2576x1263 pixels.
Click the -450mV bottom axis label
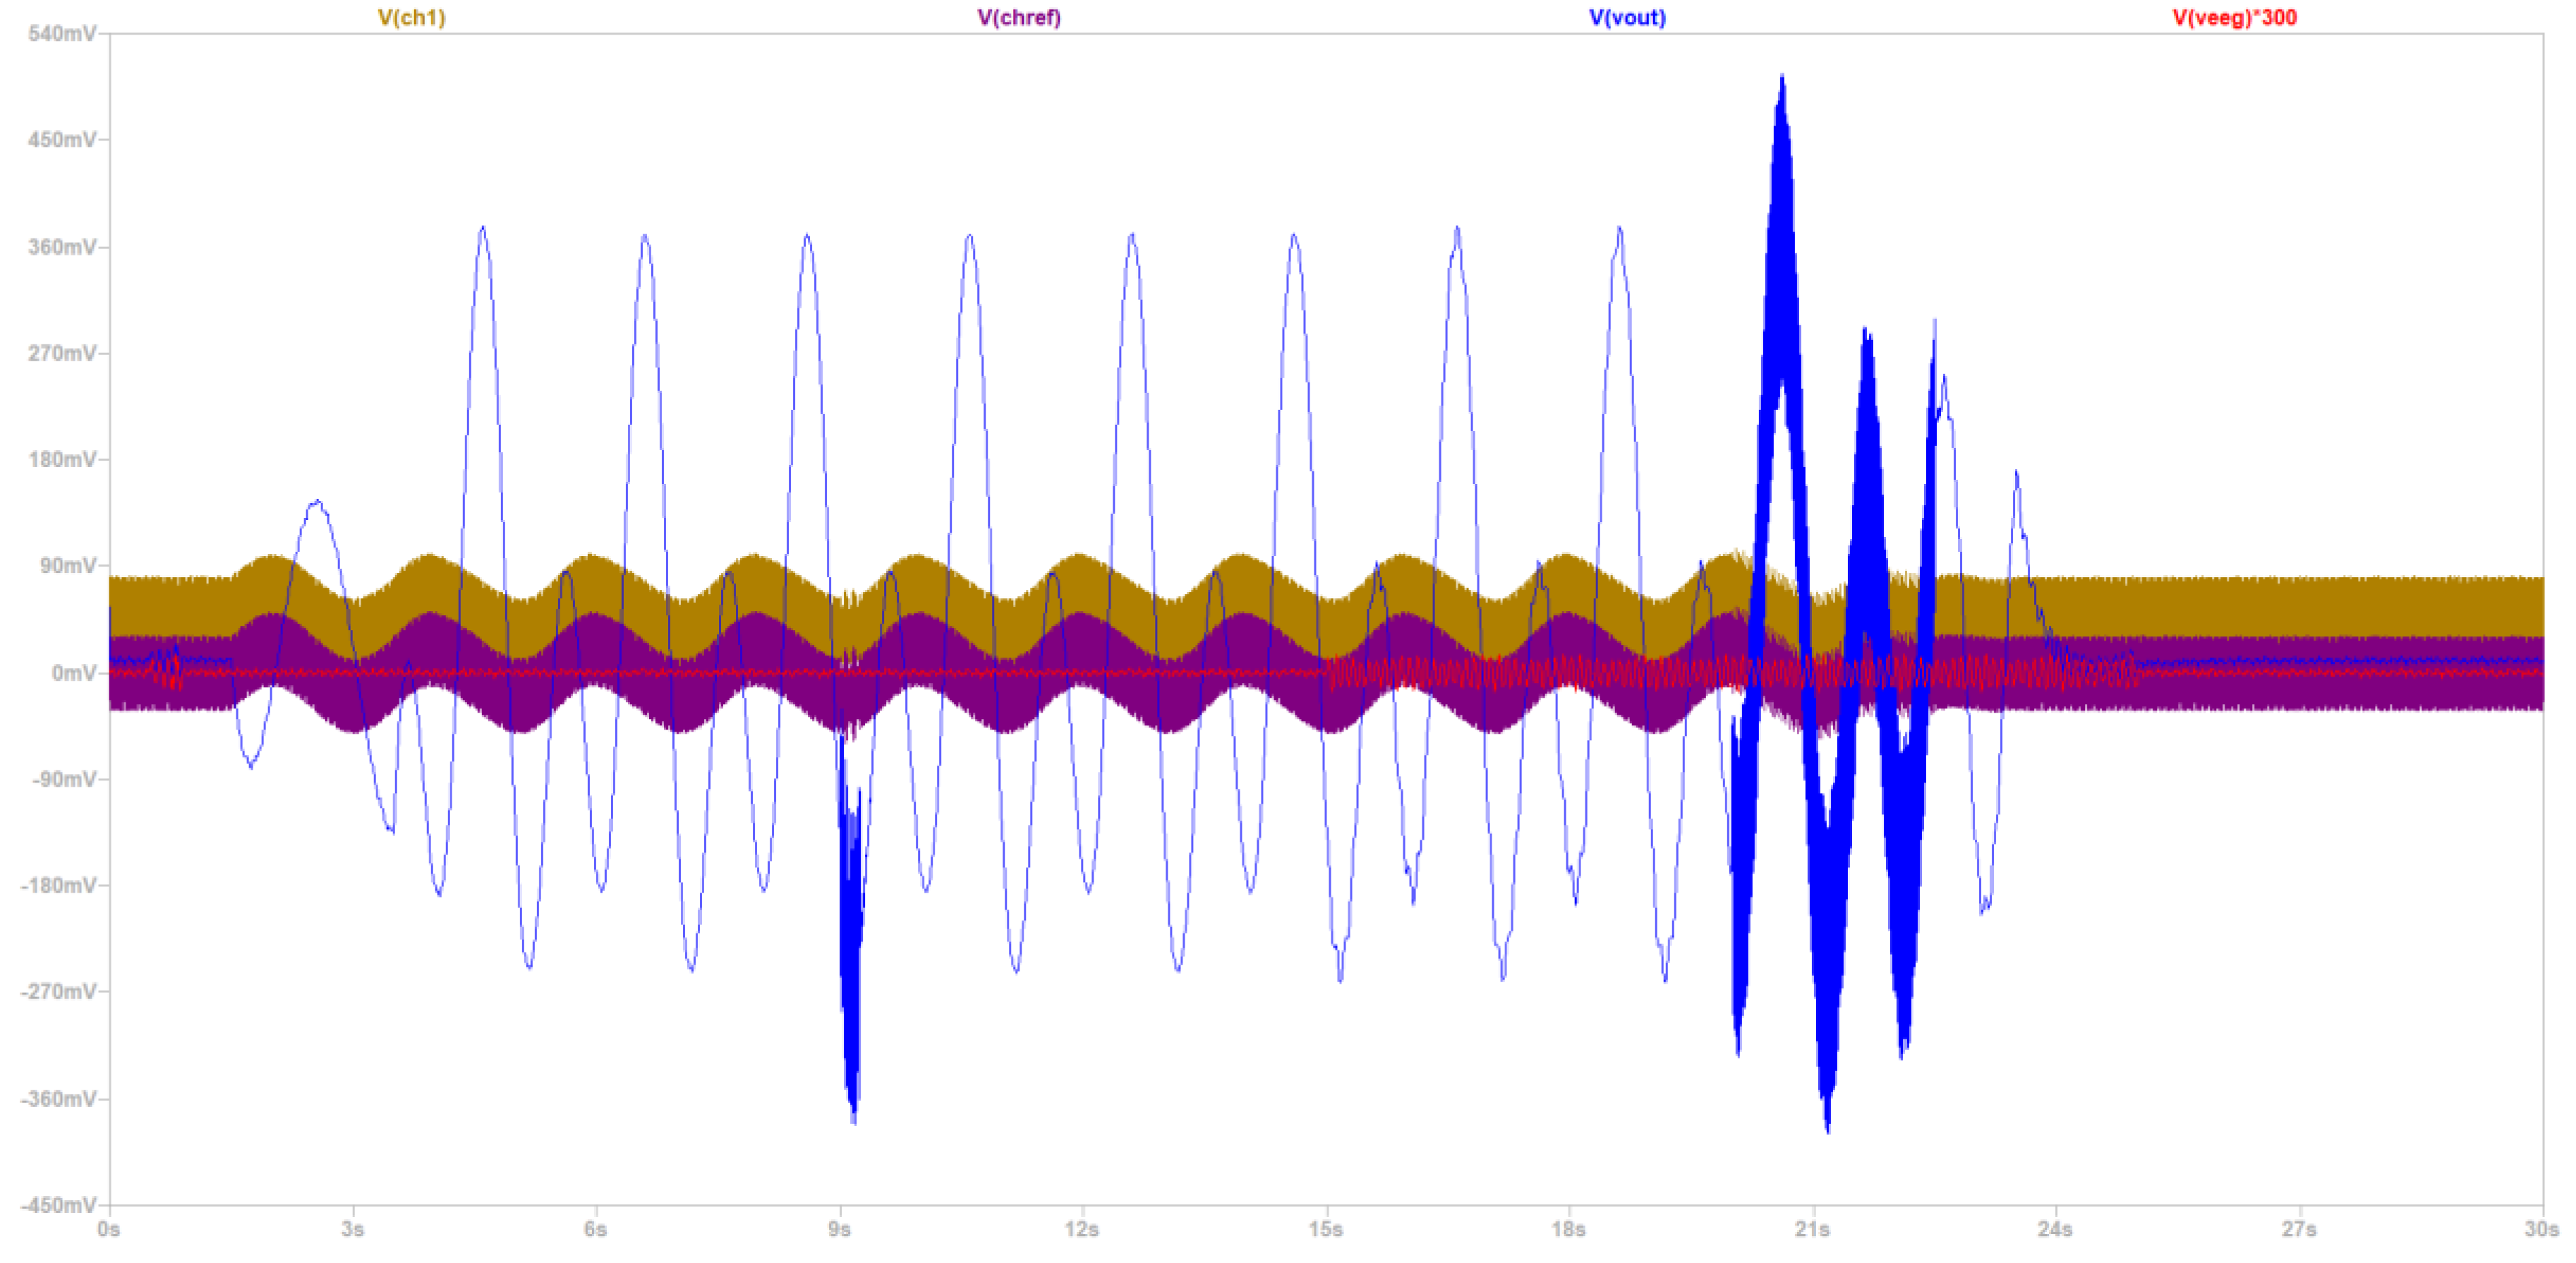59,1205
